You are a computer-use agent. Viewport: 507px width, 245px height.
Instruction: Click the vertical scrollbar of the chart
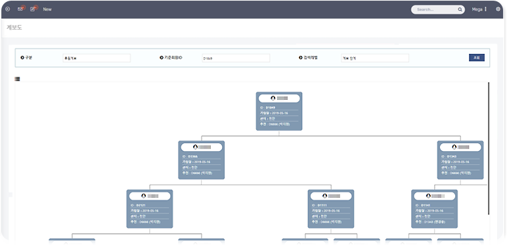pyautogui.click(x=488, y=148)
